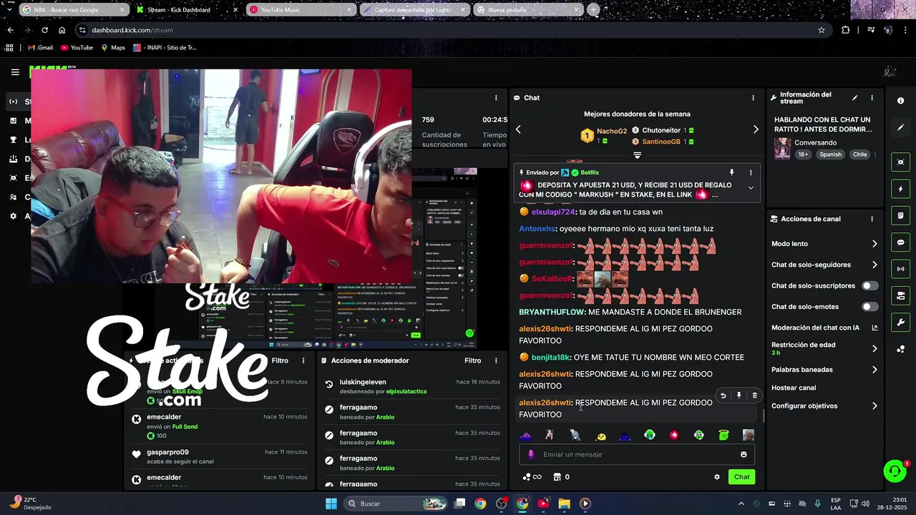Edit stream information with pencil icon
Screen dimensions: 916x515
pos(854,98)
